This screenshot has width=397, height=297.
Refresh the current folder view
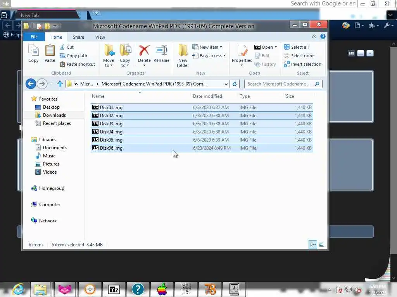point(235,84)
